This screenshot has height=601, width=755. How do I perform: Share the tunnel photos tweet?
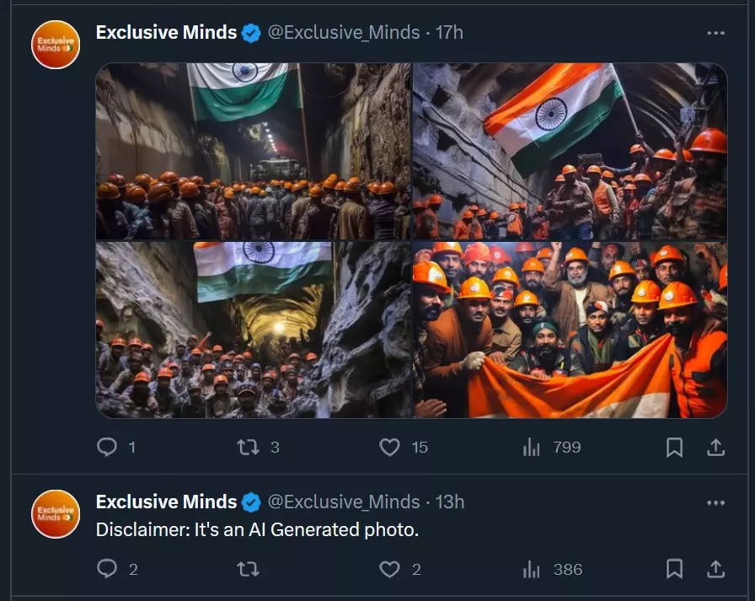coord(717,447)
